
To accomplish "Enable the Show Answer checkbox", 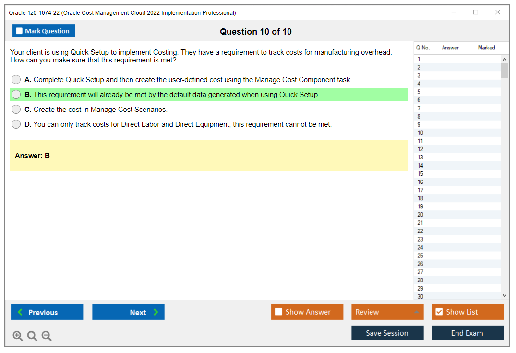I will 278,312.
